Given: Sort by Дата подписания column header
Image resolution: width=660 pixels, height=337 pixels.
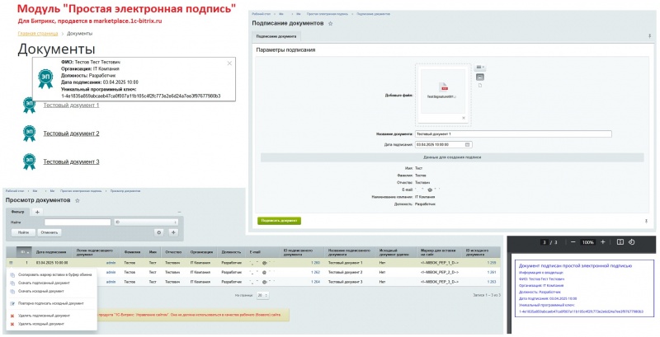Looking at the screenshot, I should (x=51, y=252).
